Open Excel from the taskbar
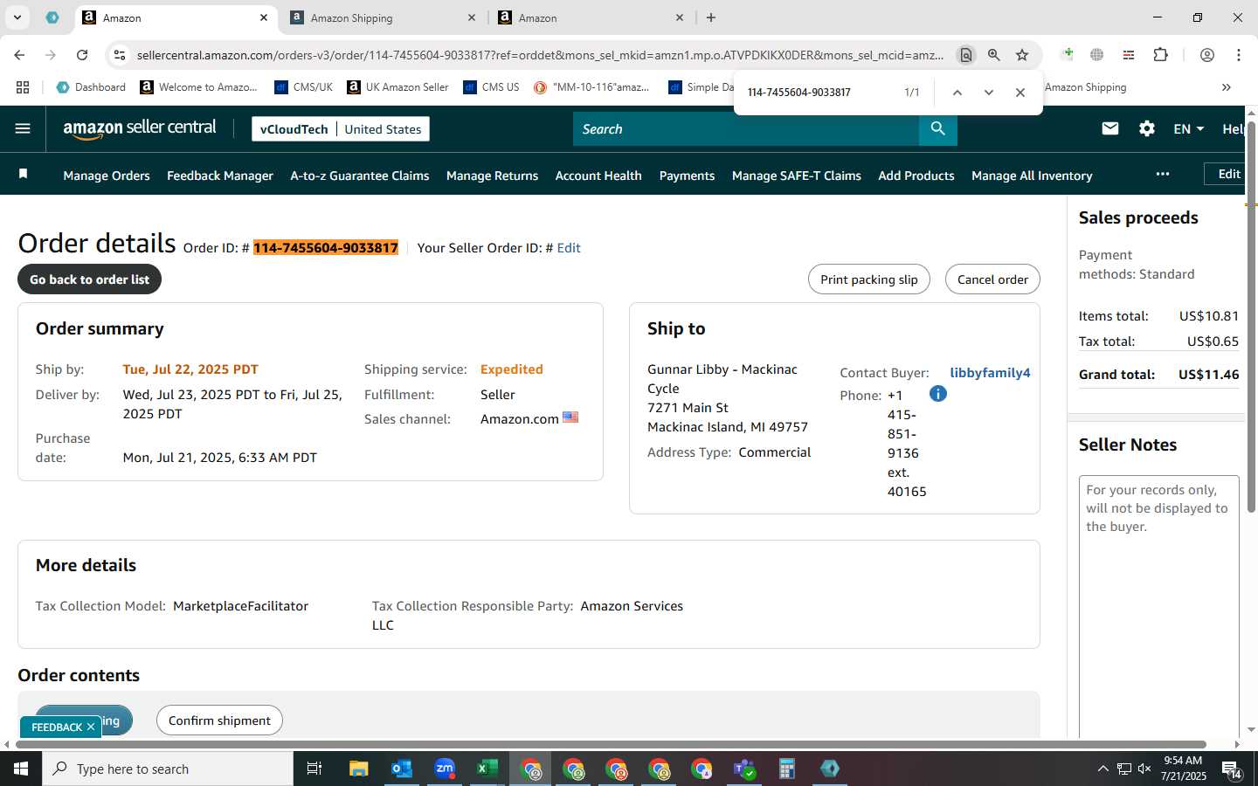The width and height of the screenshot is (1258, 786). tap(487, 769)
